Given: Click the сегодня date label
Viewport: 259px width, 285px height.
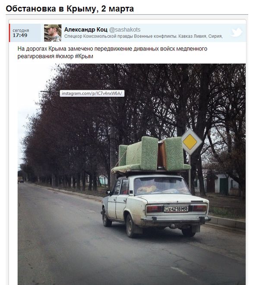Looking at the screenshot, I should tap(21, 30).
